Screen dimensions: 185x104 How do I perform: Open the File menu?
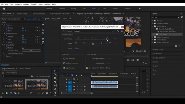(2, 5)
